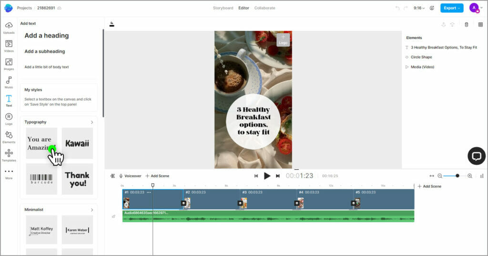Viewport: 488px width, 256px height.
Task: Click send backward layer icon
Action: tap(452, 25)
